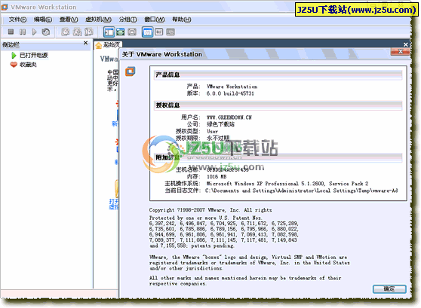Select 收藏夹 in the sidebar

point(28,65)
